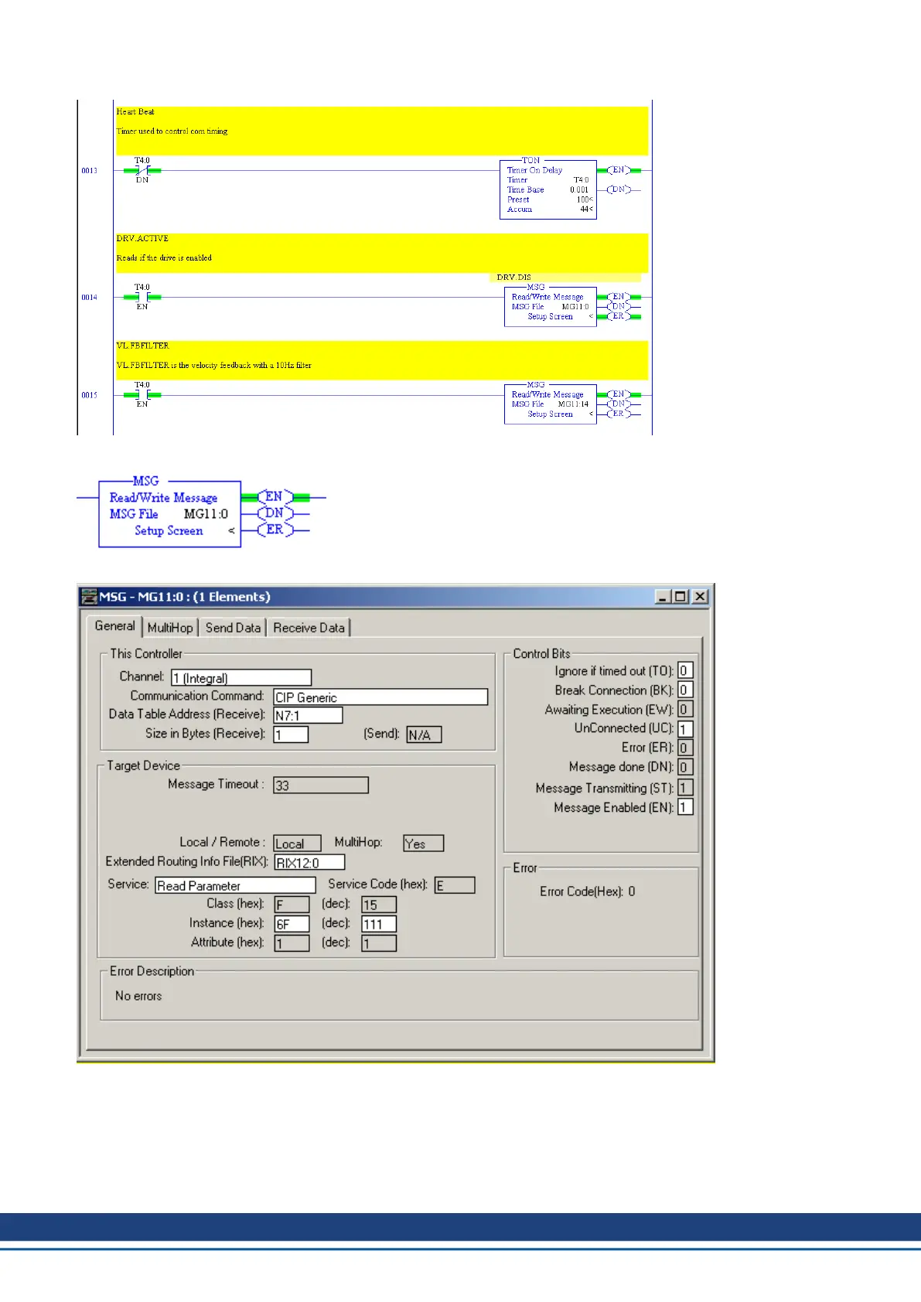Minimize the MSG - MG11:0 dialog

[x=663, y=597]
